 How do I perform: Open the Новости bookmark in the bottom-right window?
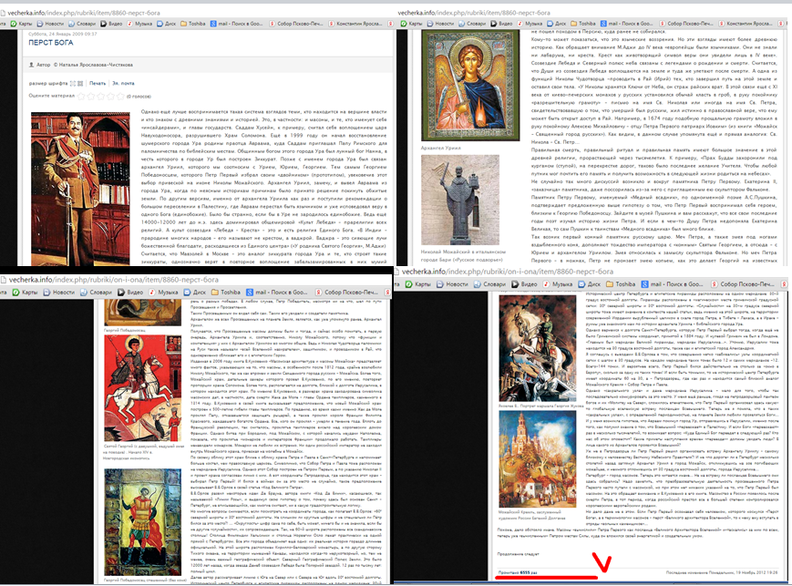(453, 284)
